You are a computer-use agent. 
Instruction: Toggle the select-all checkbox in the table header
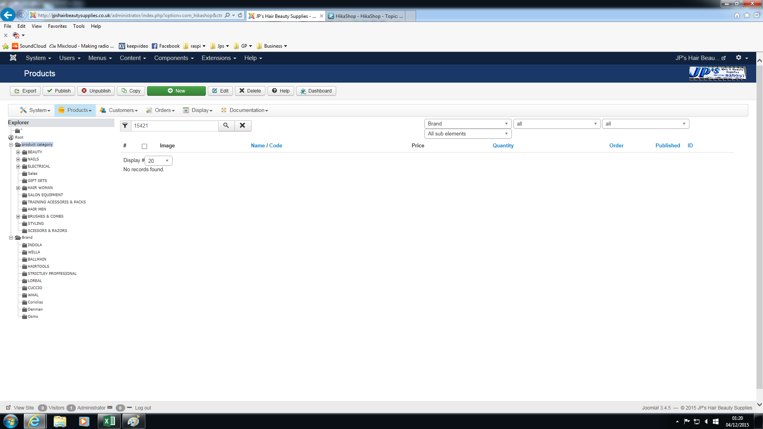click(x=145, y=146)
